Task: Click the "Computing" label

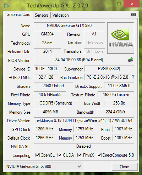Action: (x=21, y=156)
